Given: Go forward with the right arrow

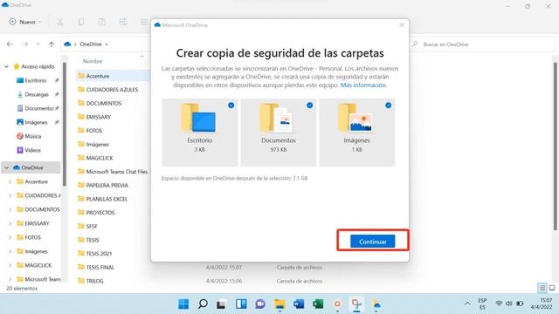Looking at the screenshot, I should point(25,44).
